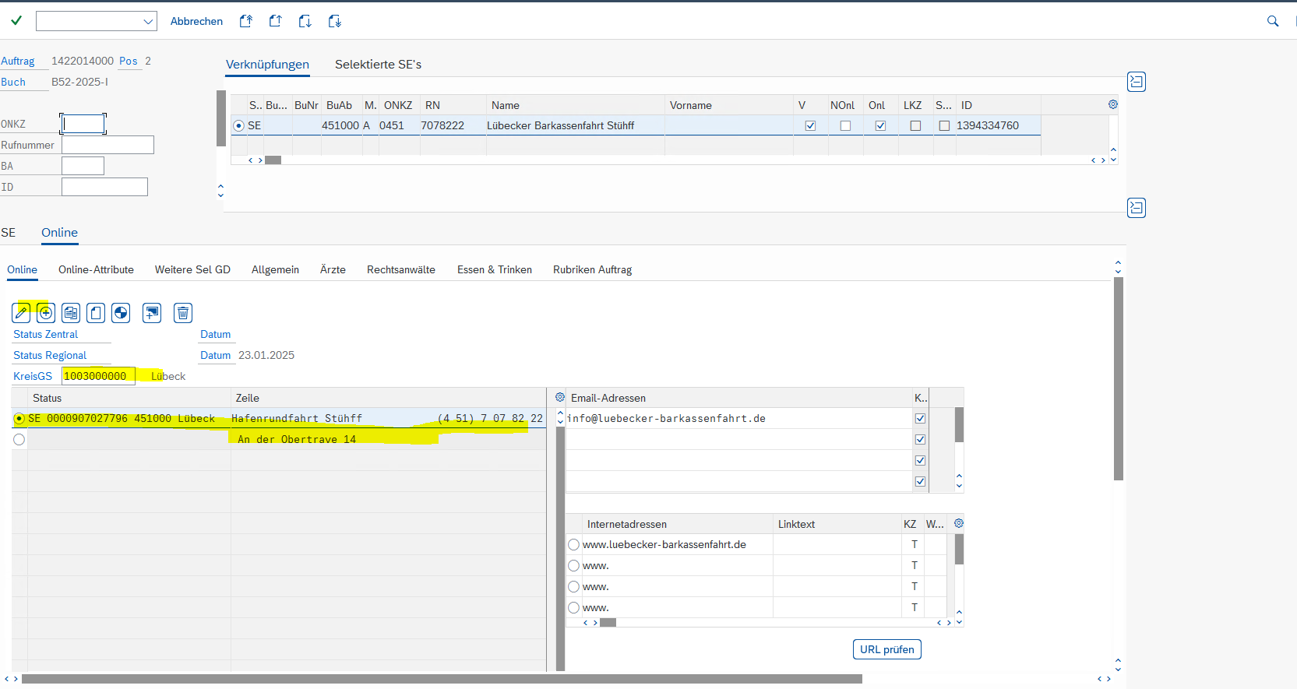Click the KreisGS label
1297x689 pixels.
point(33,376)
